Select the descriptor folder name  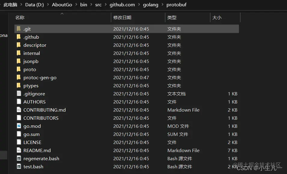click(35, 45)
